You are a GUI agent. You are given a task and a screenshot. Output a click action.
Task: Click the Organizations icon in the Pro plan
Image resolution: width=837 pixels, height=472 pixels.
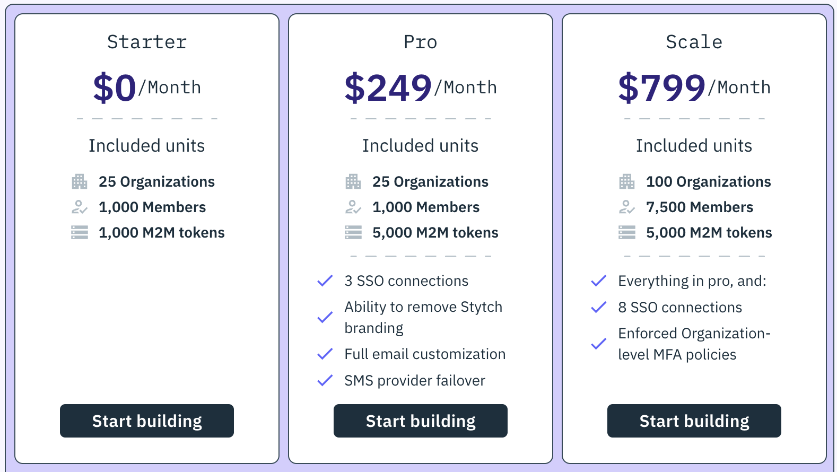click(x=352, y=181)
